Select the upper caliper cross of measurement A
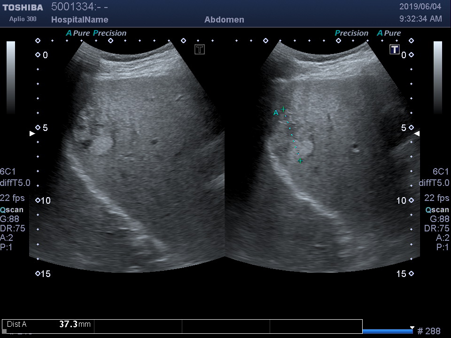This screenshot has width=451, height=338. [x=283, y=109]
